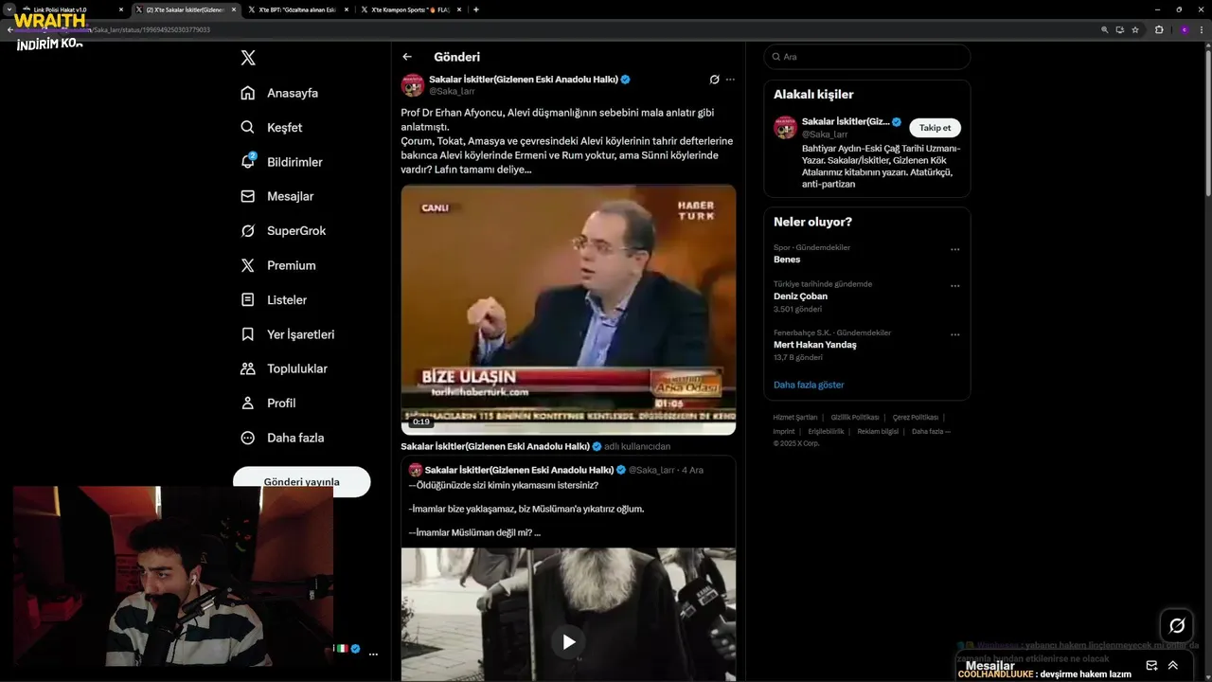Image resolution: width=1212 pixels, height=682 pixels.
Task: Compose a new message in Mesajlar drawer
Action: (x=1151, y=666)
